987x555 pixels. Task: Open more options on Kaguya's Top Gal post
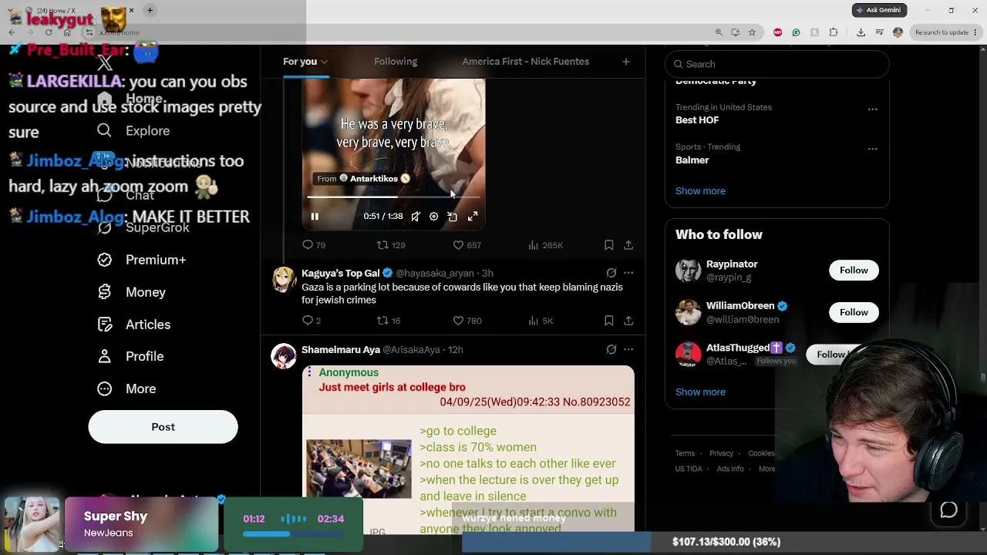coord(628,273)
